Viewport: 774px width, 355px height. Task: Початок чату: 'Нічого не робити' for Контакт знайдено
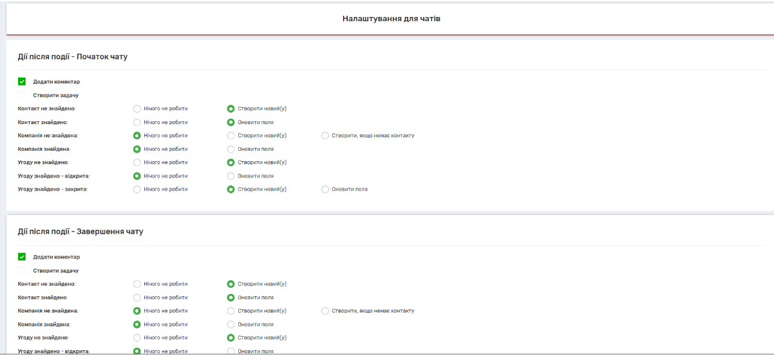pos(137,122)
